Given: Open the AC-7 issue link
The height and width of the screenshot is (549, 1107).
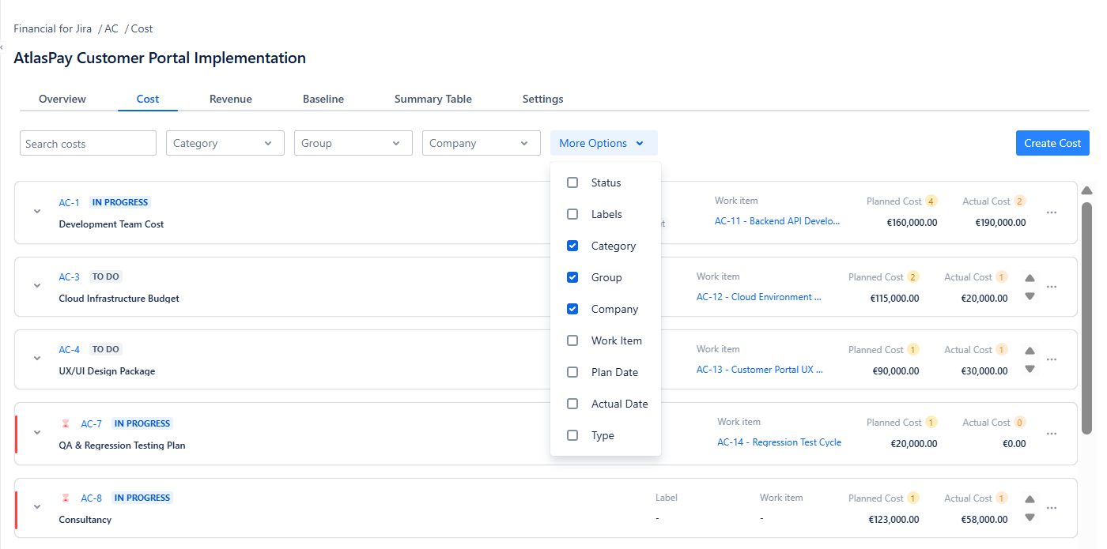Looking at the screenshot, I should pos(91,423).
